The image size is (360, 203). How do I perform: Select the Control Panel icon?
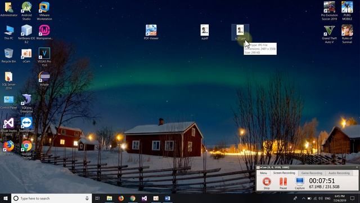pyautogui.click(x=9, y=102)
